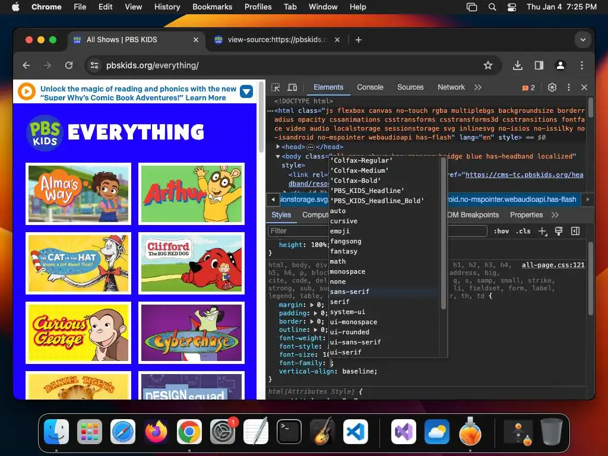This screenshot has height=456, width=608.
Task: Toggle rendering emulations paintbrush icon
Action: tap(559, 231)
